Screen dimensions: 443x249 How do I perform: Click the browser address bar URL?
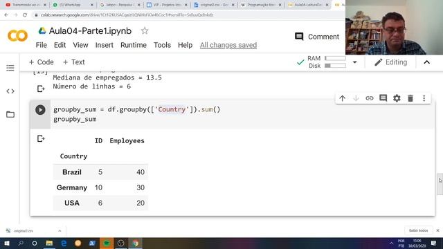point(127,15)
